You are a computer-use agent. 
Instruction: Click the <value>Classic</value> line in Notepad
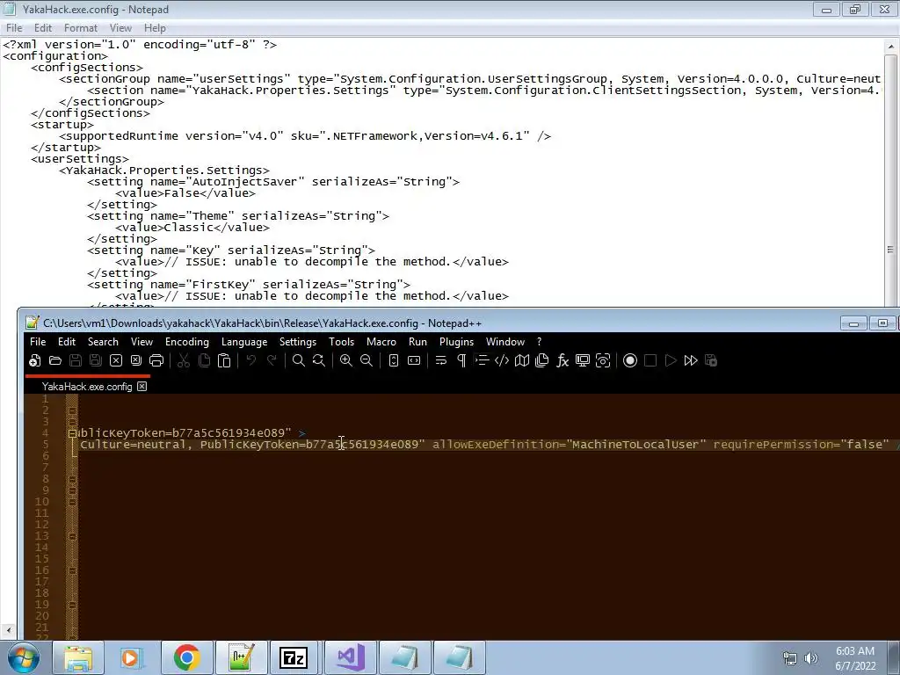[192, 228]
